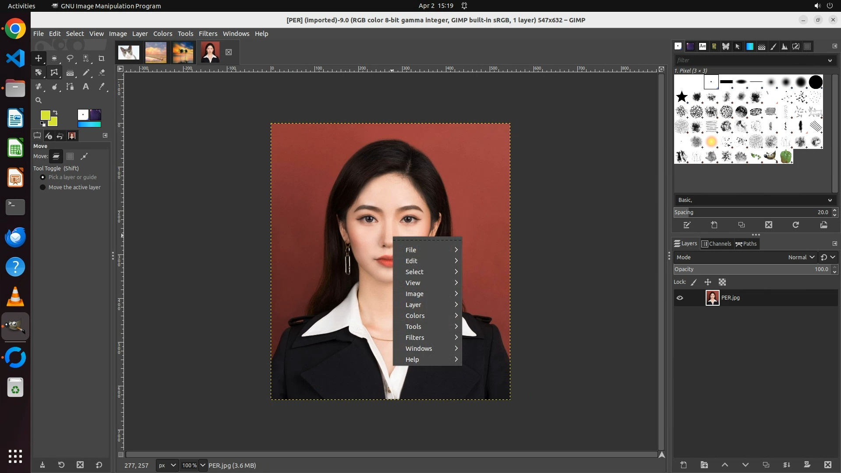
Task: Expand the Basic brush tag dropdown
Action: [x=830, y=200]
